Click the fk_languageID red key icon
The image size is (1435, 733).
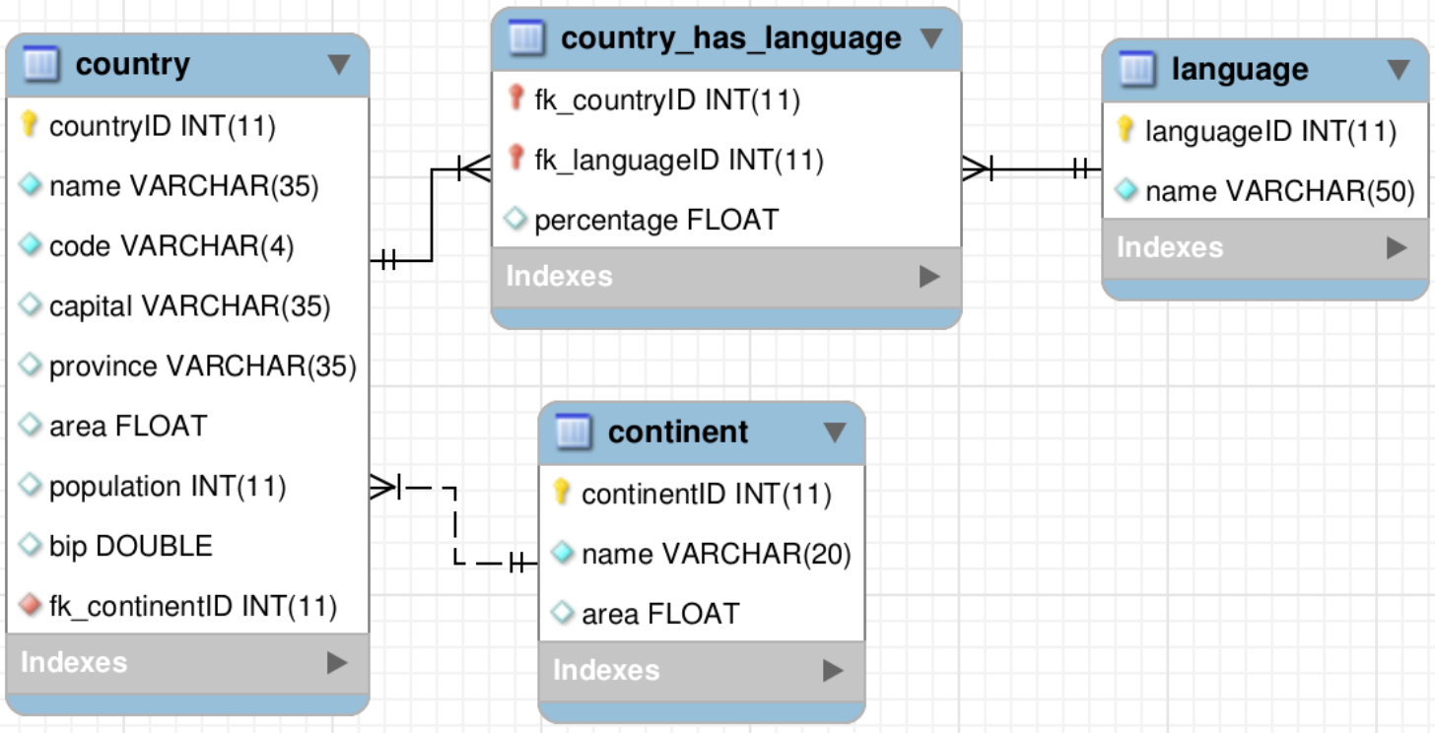[x=514, y=159]
